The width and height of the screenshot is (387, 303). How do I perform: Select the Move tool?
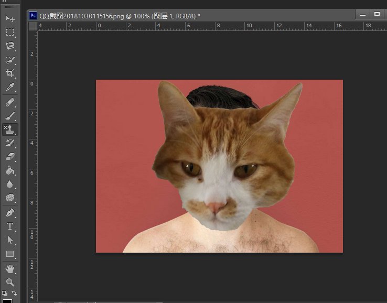click(9, 18)
